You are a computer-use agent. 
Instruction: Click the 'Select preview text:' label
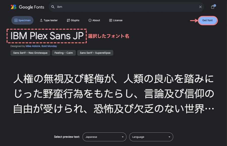[67, 137]
